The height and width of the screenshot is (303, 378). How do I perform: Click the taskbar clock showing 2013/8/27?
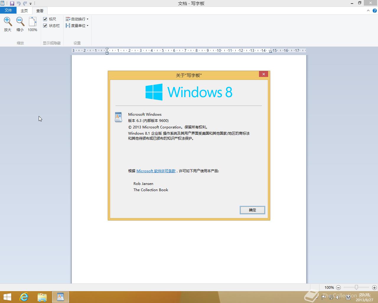pyautogui.click(x=364, y=297)
